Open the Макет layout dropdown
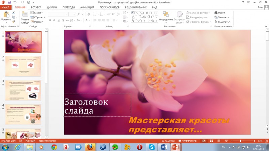This screenshot has width=269, height=151. tap(37, 13)
